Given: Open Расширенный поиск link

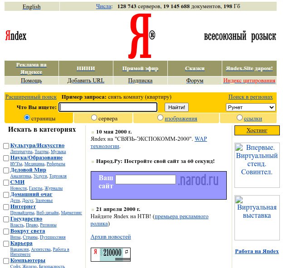Looking at the screenshot, I should coord(31,97).
